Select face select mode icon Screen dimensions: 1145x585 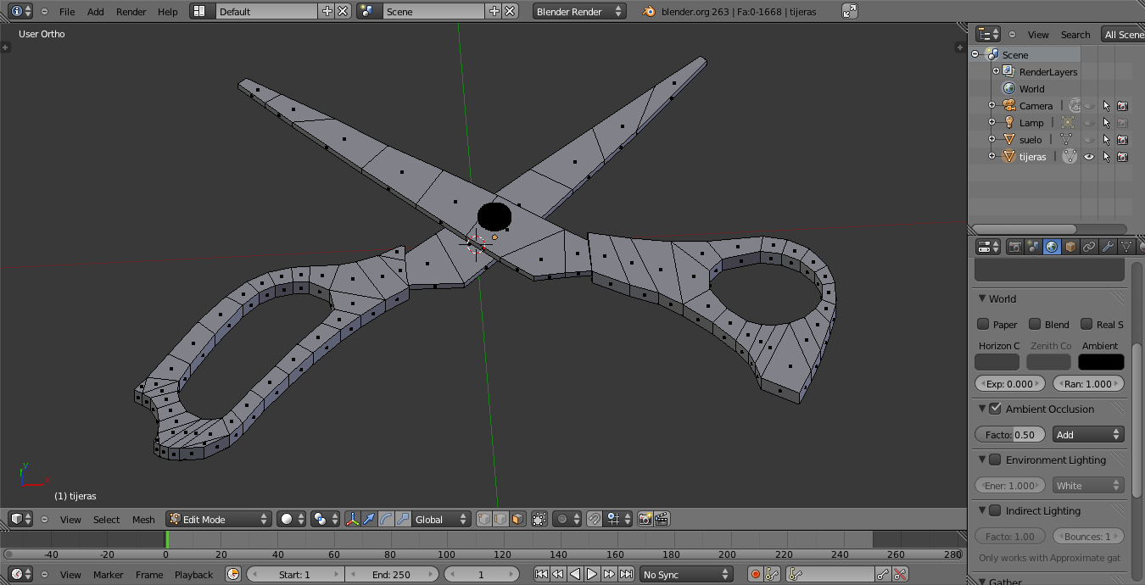click(517, 519)
